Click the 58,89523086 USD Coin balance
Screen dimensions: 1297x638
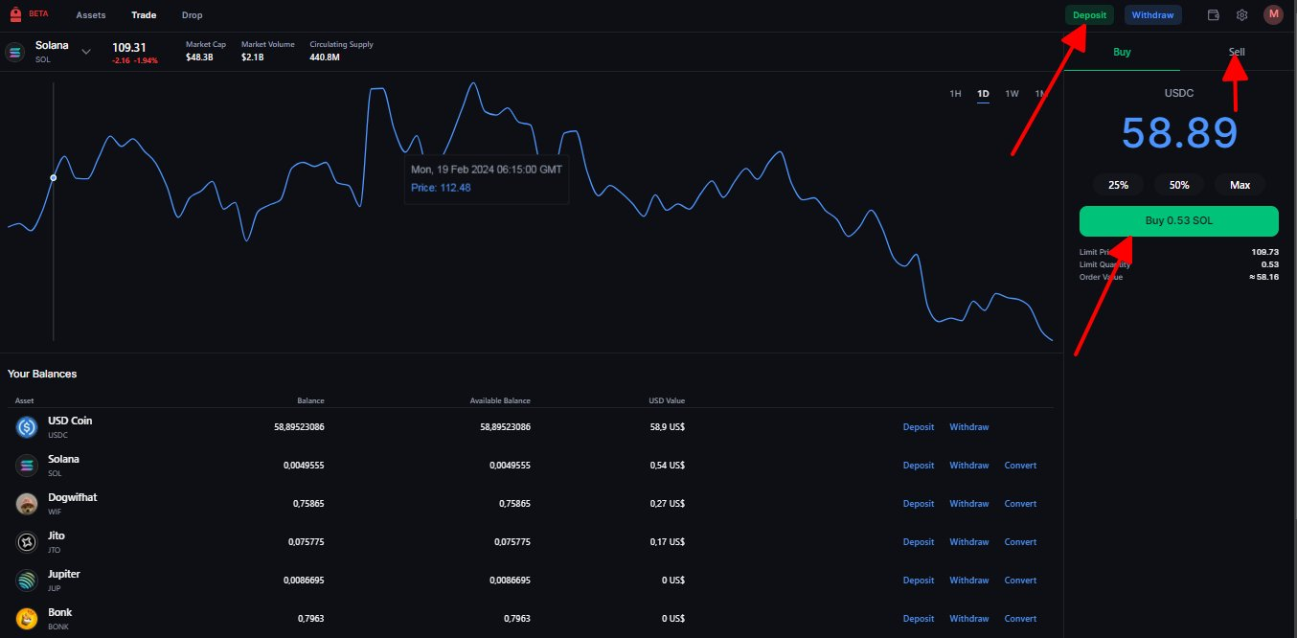click(x=299, y=427)
